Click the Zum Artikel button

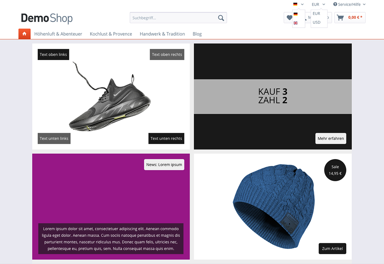tap(332, 248)
